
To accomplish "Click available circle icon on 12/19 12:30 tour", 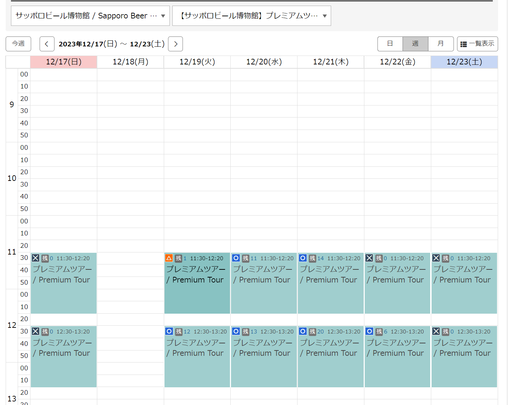I will pyautogui.click(x=169, y=331).
